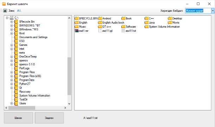This screenshot has width=215, height=127.
Task: Select the opencv label in the tree
Action: pos(24,60)
